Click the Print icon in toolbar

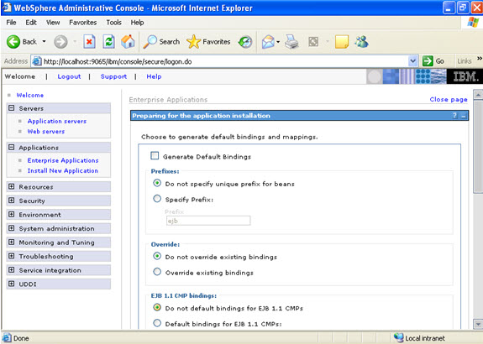coord(291,42)
